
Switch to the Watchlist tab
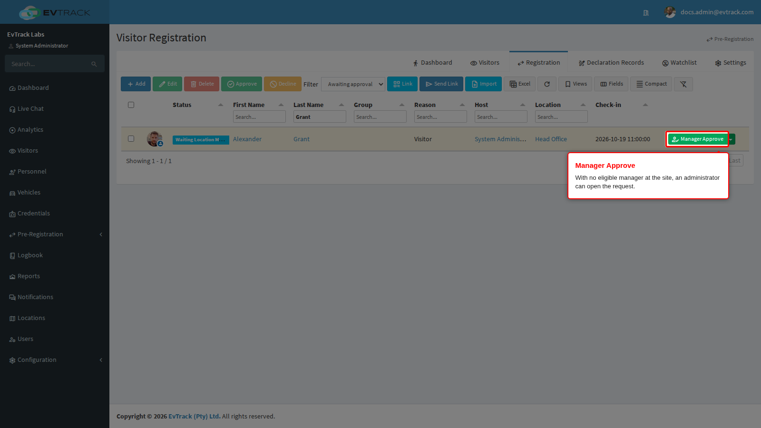tap(679, 63)
